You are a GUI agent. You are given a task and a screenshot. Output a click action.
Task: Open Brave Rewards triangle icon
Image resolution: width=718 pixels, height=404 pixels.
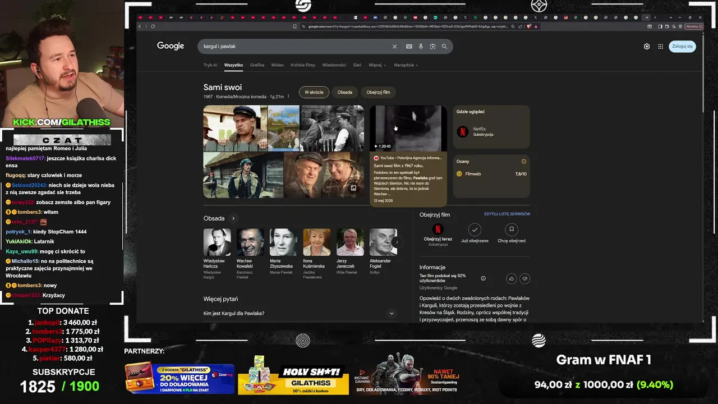536,26
